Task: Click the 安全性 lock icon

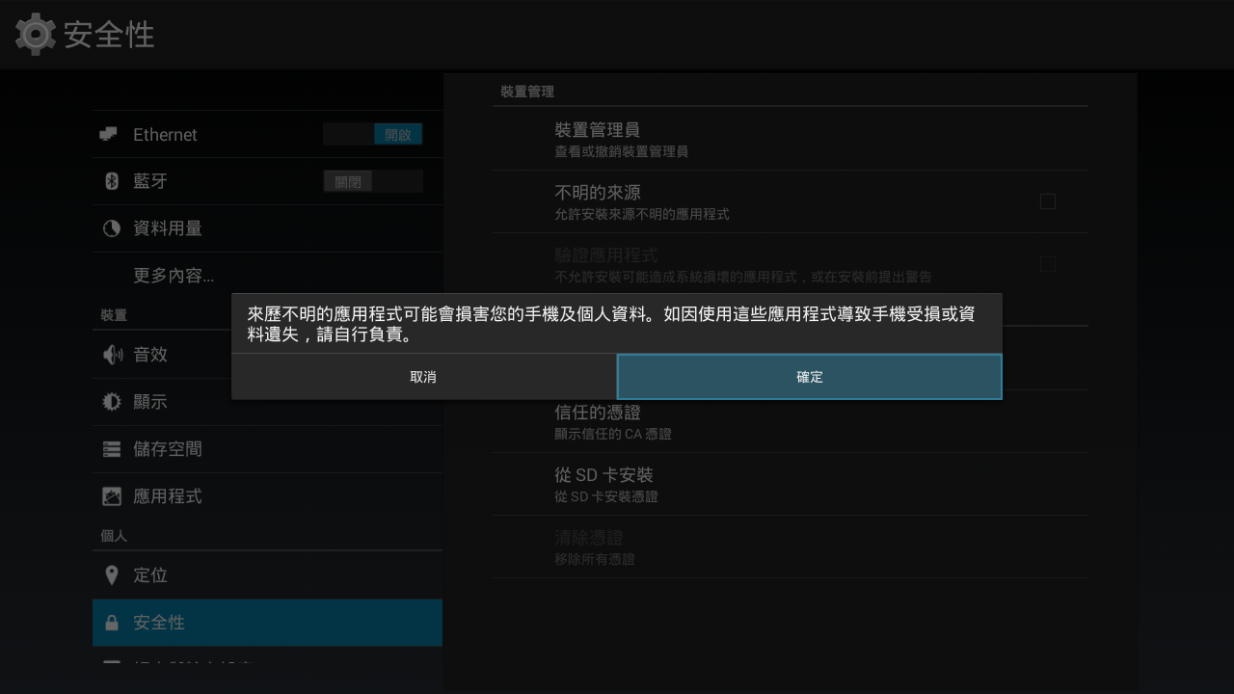Action: [111, 623]
